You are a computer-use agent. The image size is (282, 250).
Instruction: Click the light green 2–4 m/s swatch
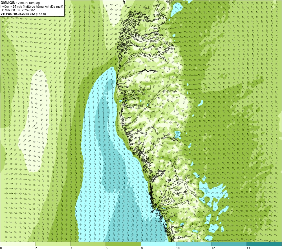tap(53, 244)
